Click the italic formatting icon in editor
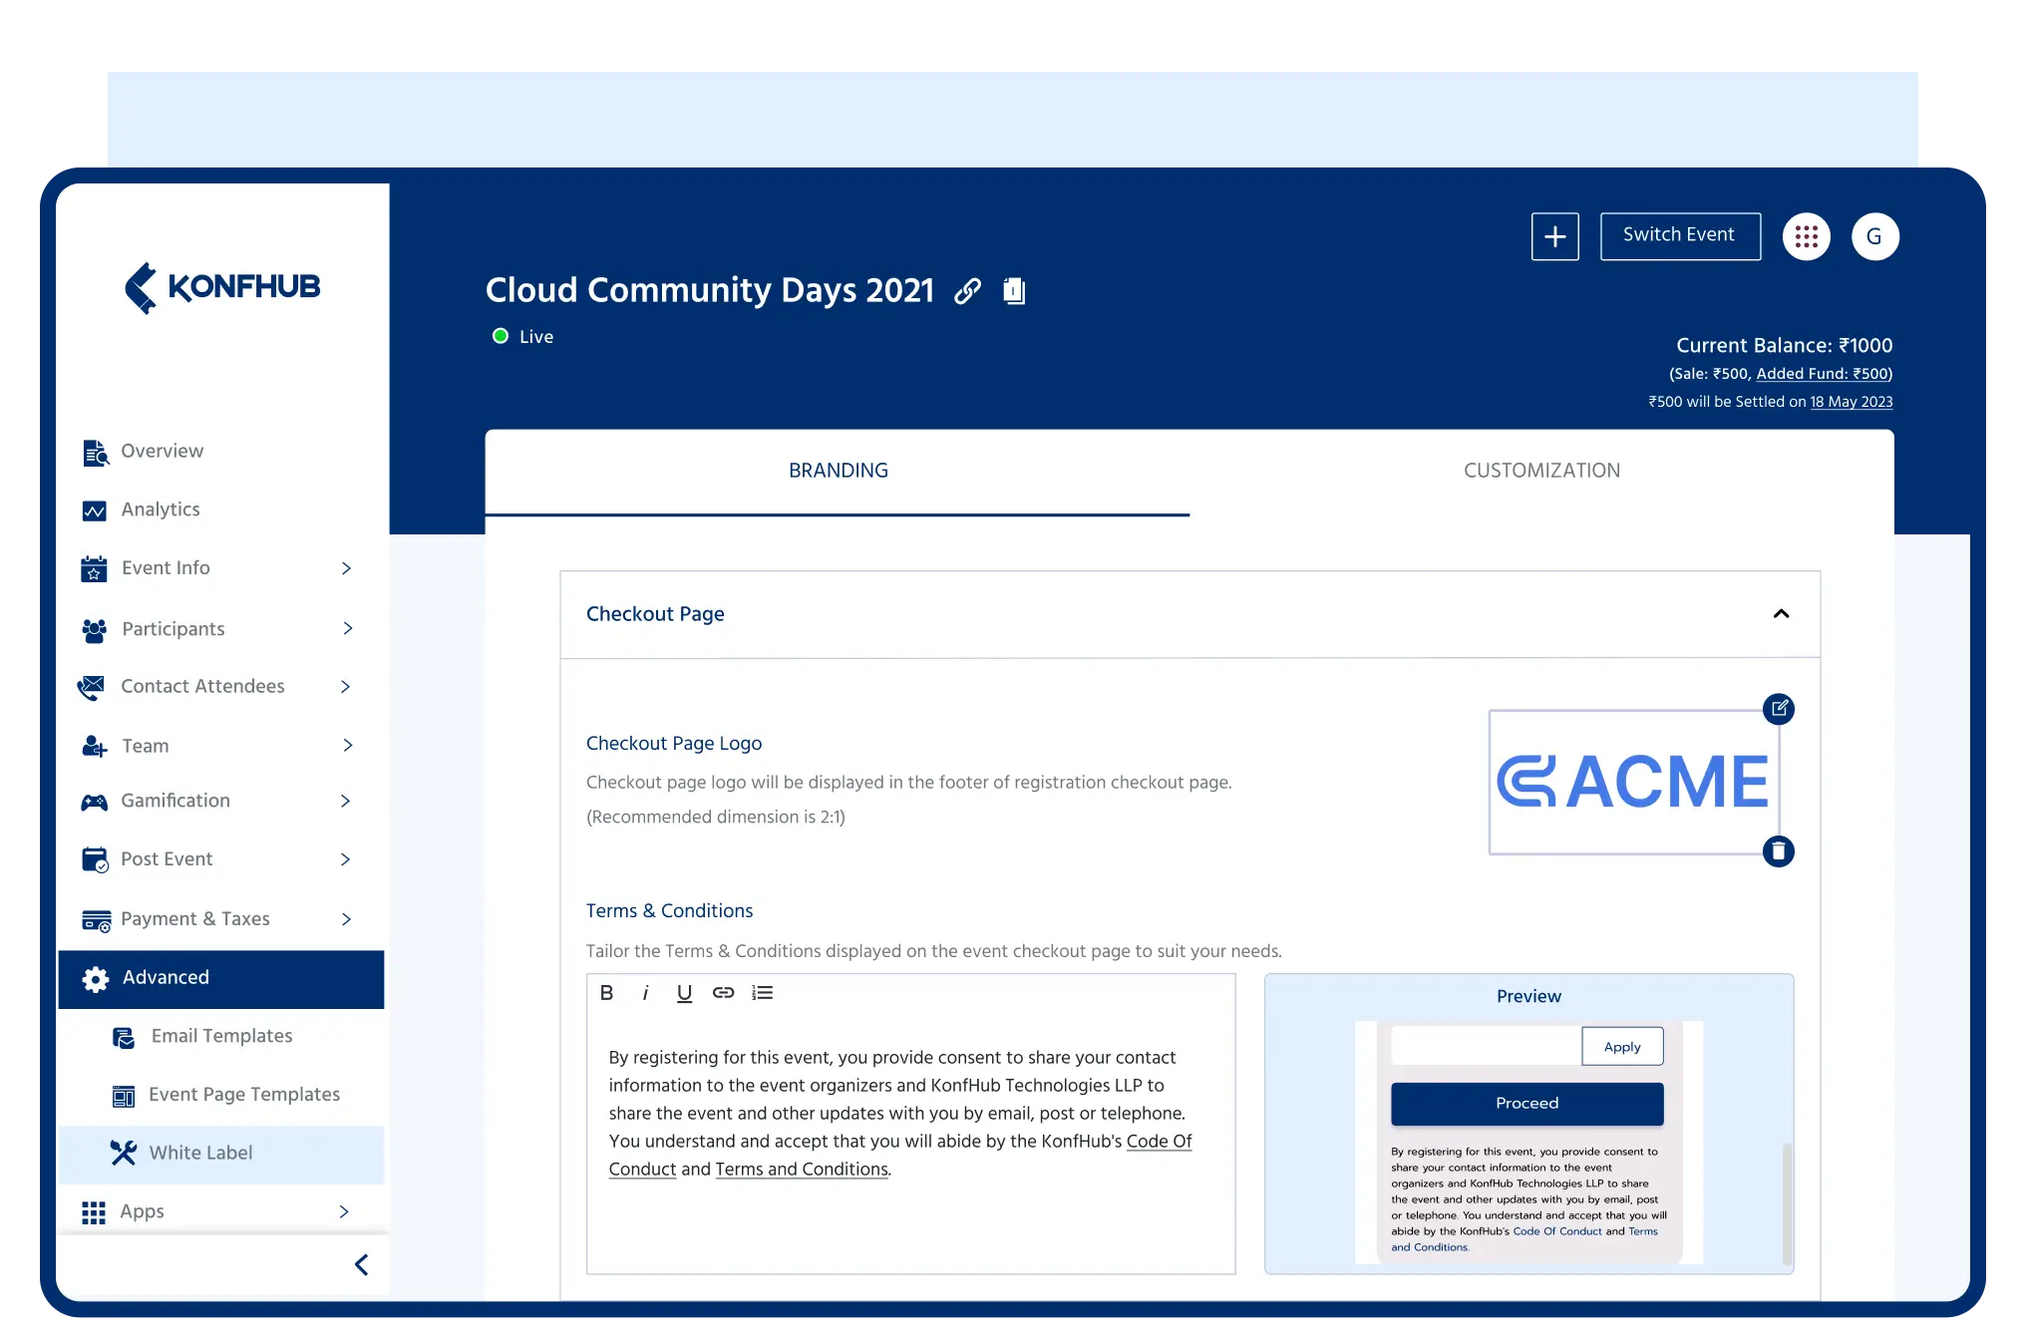Image resolution: width=2030 pixels, height=1344 pixels. (x=643, y=993)
